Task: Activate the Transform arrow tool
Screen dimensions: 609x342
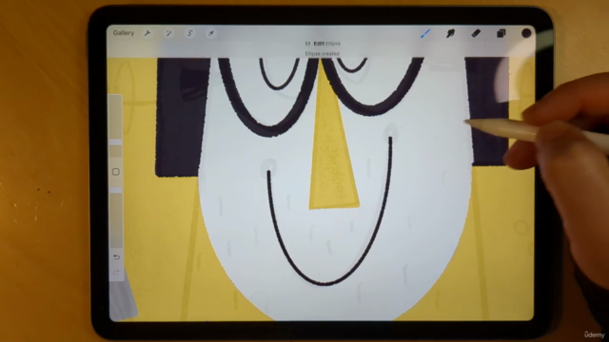Action: point(211,33)
